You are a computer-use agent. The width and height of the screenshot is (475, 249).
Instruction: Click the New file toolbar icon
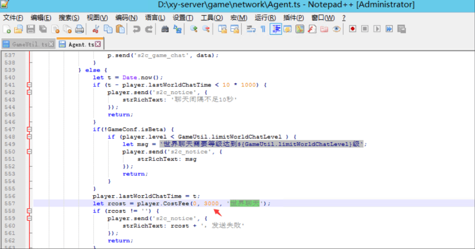coord(6,29)
